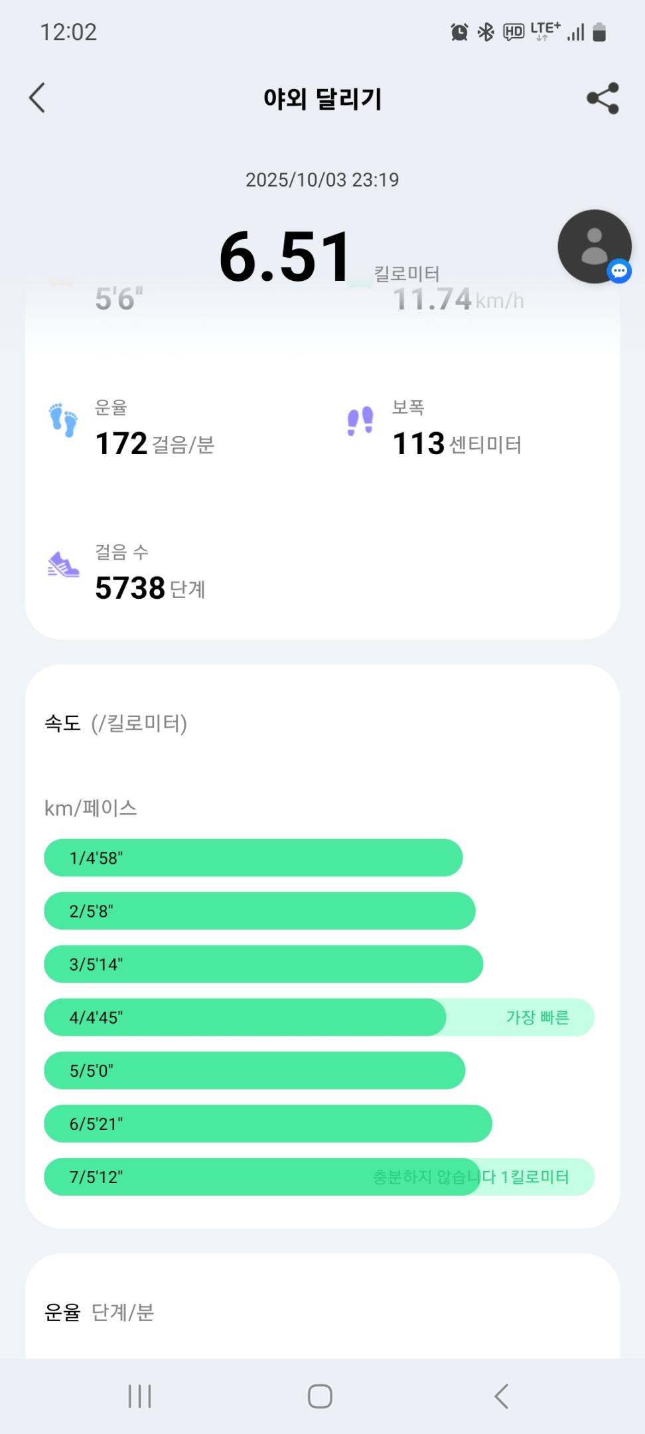Tap the sneaker step count icon
Image resolution: width=645 pixels, height=1434 pixels.
(63, 565)
